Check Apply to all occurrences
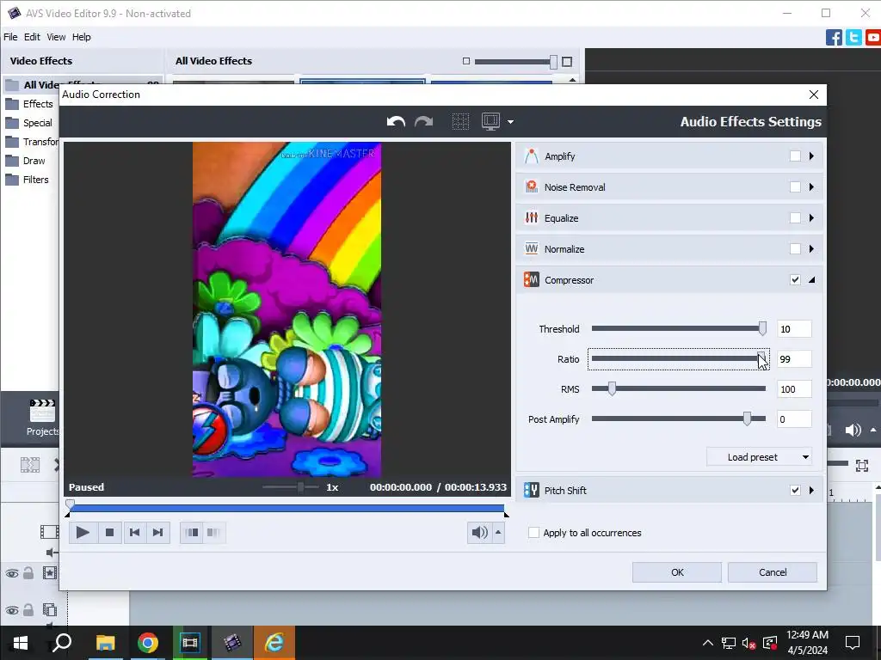Image resolution: width=881 pixels, height=660 pixels. (x=533, y=533)
